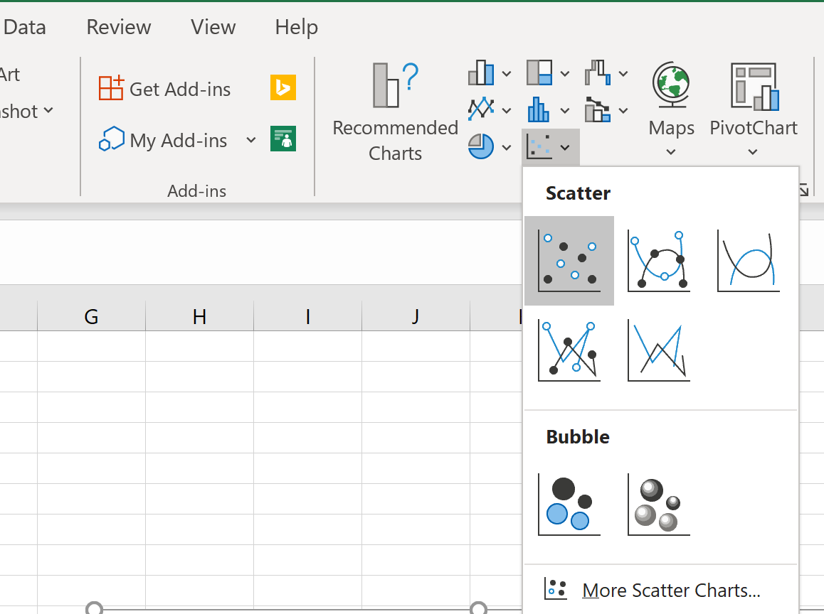Select the basic Scatter chart type

[x=569, y=261]
